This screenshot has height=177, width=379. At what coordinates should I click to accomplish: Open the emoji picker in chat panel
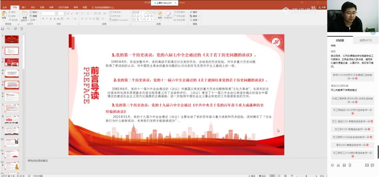[332, 165]
